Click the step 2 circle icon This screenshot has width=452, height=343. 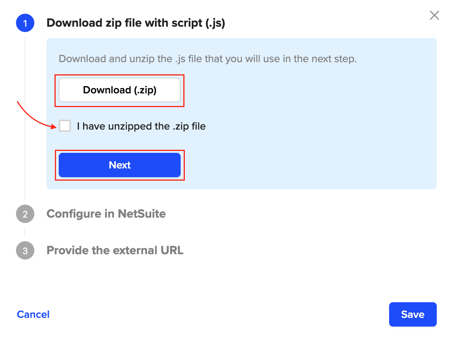[x=25, y=214]
